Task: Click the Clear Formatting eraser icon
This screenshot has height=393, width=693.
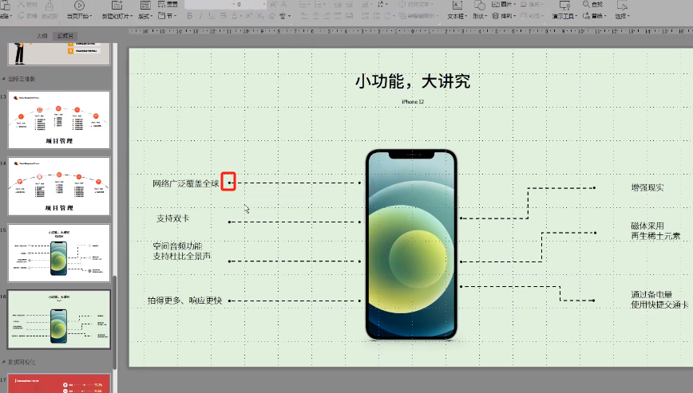Action: [x=271, y=16]
